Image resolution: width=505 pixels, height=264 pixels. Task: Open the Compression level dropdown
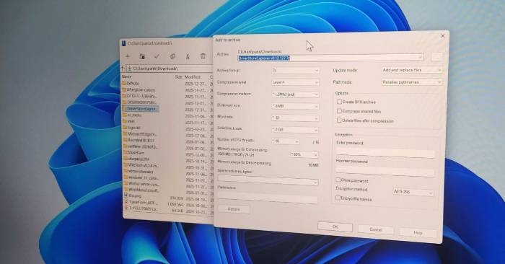tap(295, 82)
